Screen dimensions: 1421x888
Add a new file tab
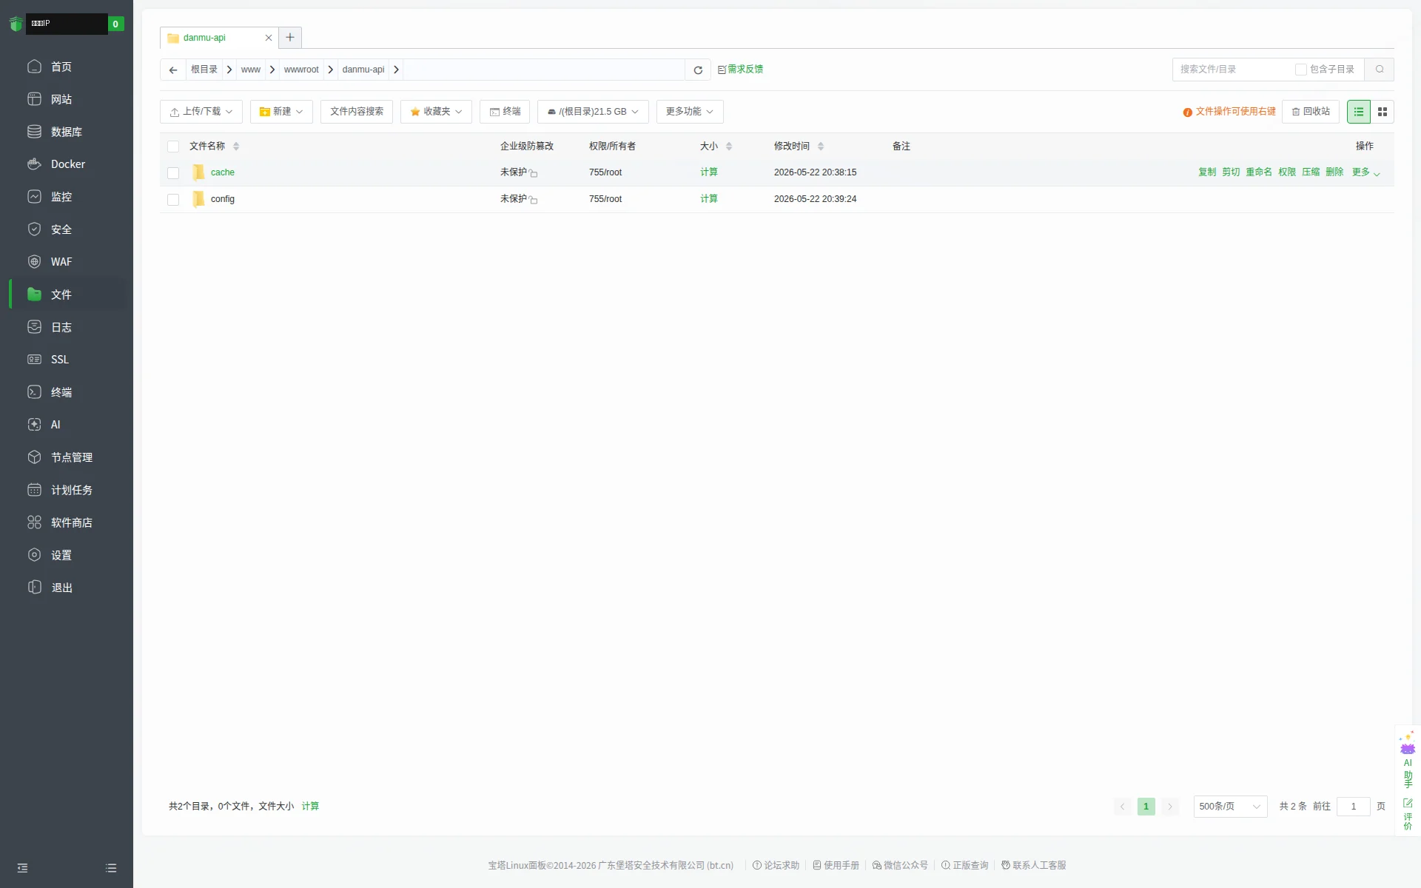point(290,37)
